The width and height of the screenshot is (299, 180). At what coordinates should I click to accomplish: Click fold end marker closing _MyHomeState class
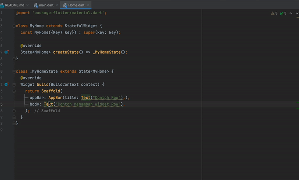point(14,123)
